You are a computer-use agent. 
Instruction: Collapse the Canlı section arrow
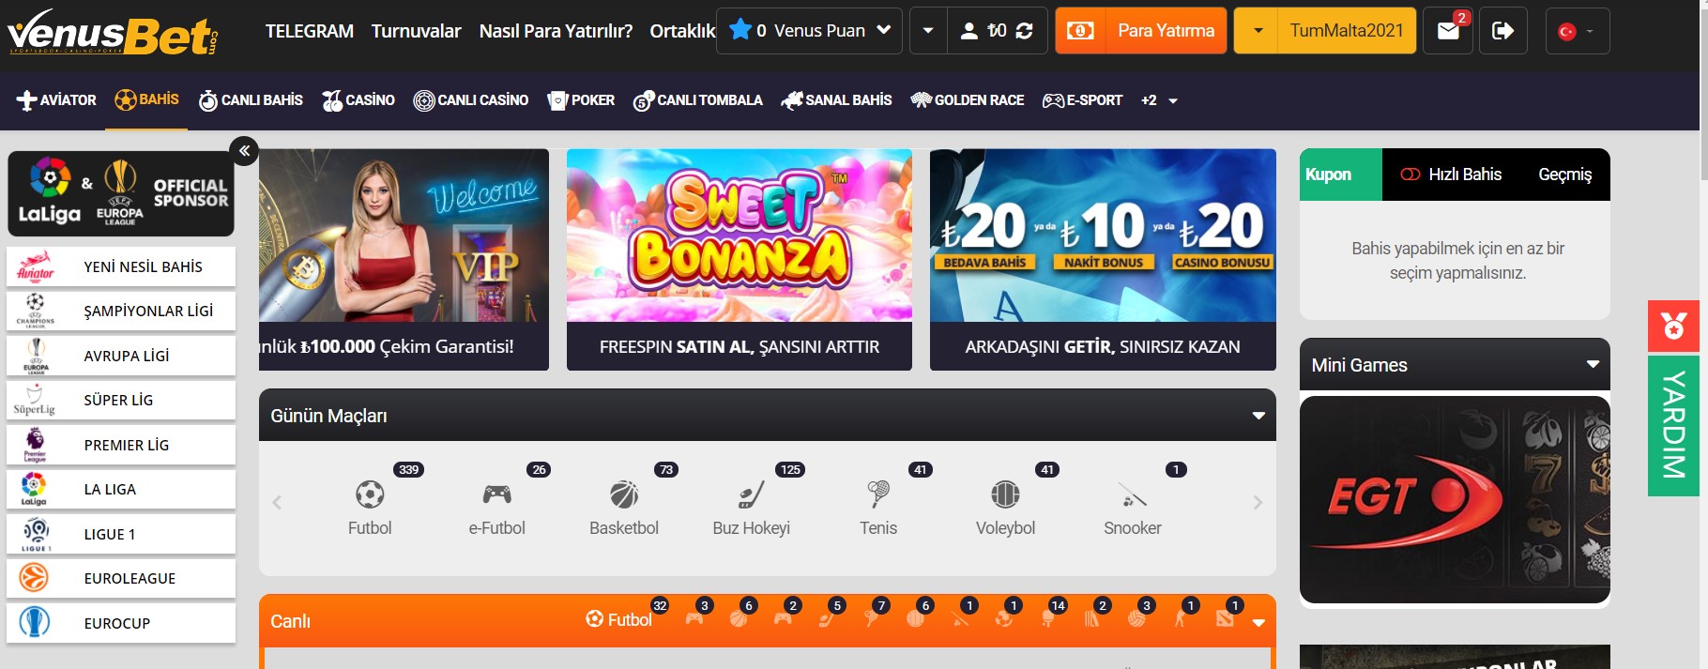tap(1258, 622)
